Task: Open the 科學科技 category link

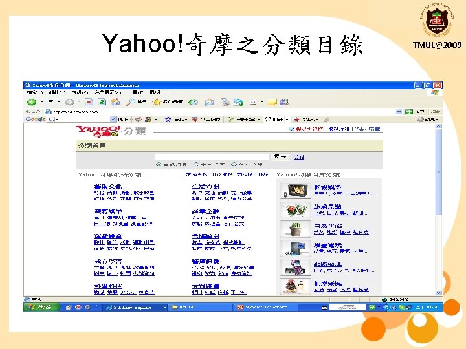Action: 107,286
